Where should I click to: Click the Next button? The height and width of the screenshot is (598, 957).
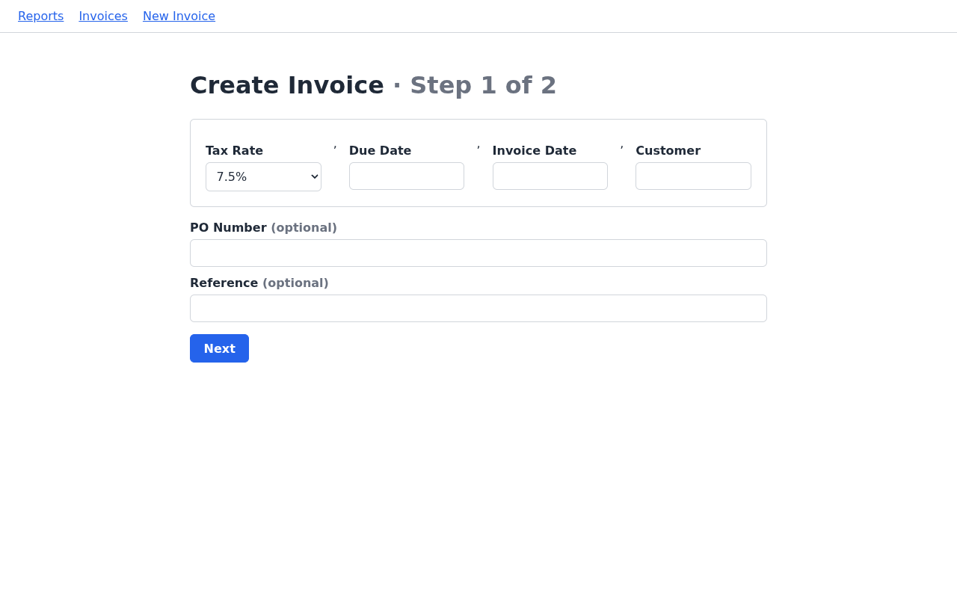[x=219, y=348]
